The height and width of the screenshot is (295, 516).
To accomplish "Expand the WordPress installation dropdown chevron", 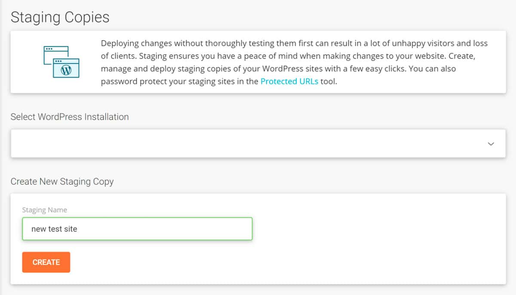I will 491,144.
